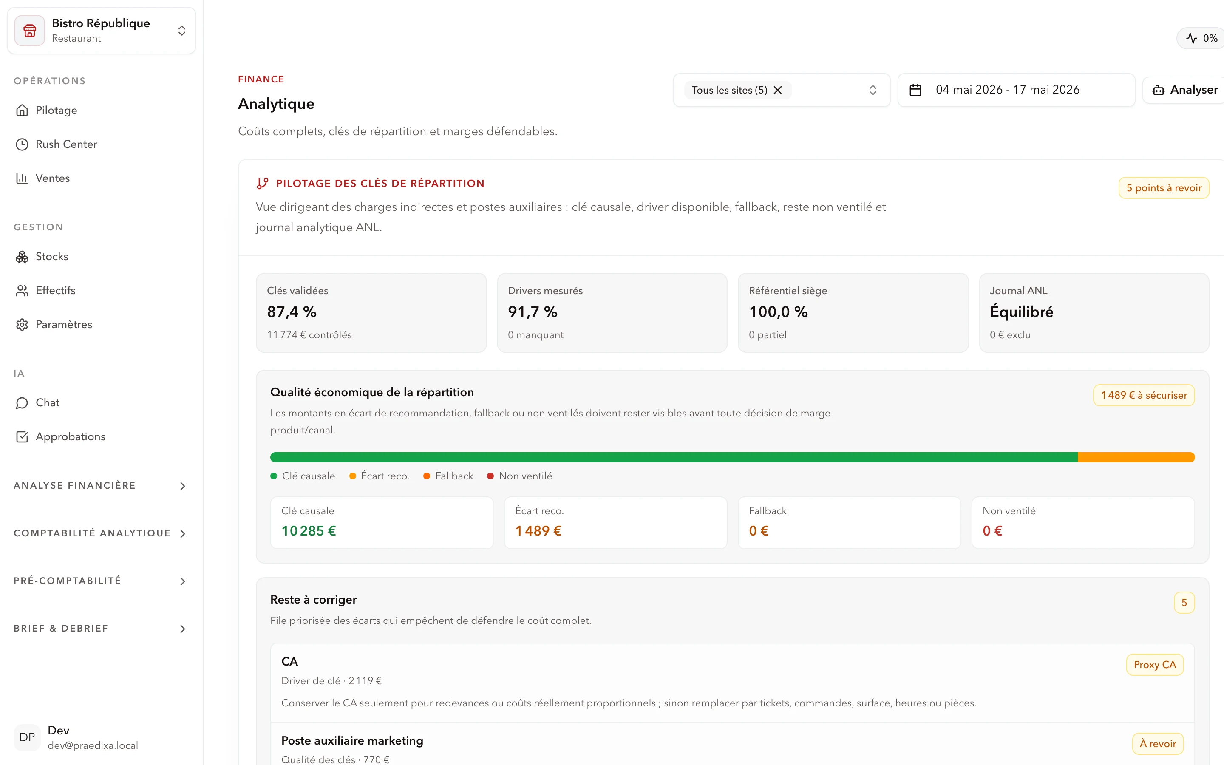The height and width of the screenshot is (765, 1224).
Task: Click the Analytique page title
Action: point(276,104)
